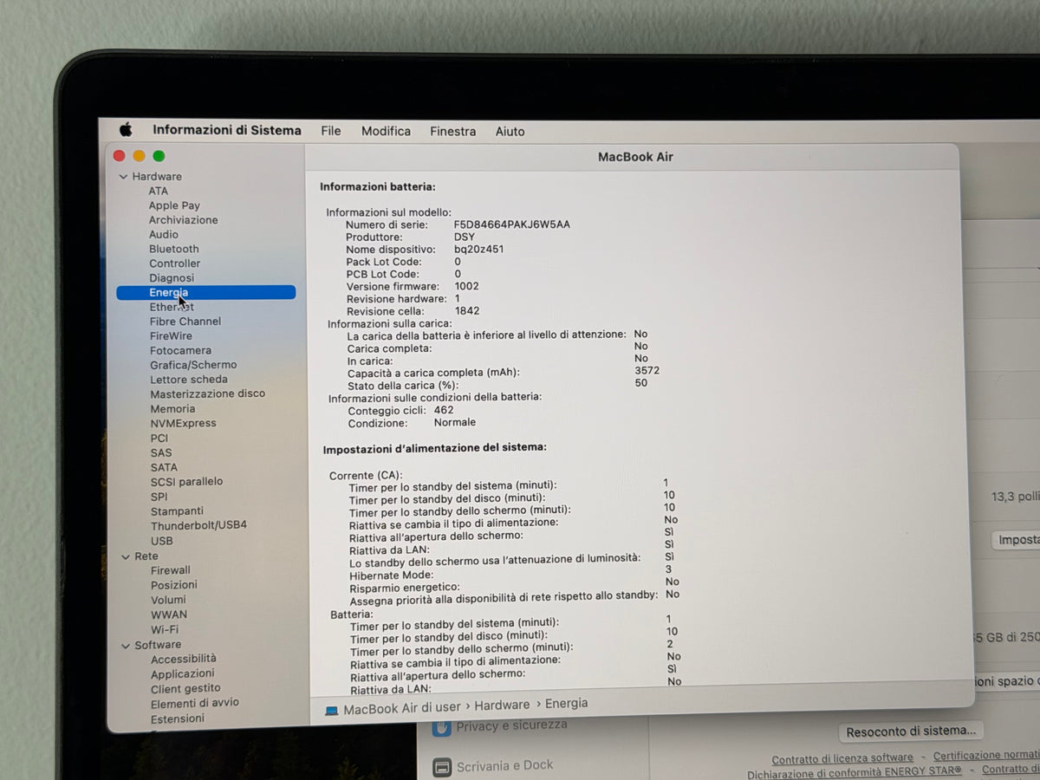The width and height of the screenshot is (1040, 780).
Task: Select Firewall under Rete
Action: (x=171, y=570)
